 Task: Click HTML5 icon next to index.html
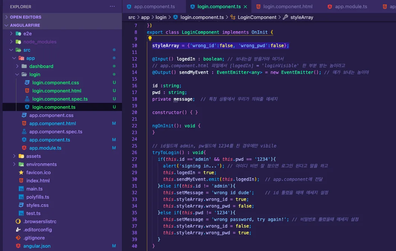pos(21,180)
